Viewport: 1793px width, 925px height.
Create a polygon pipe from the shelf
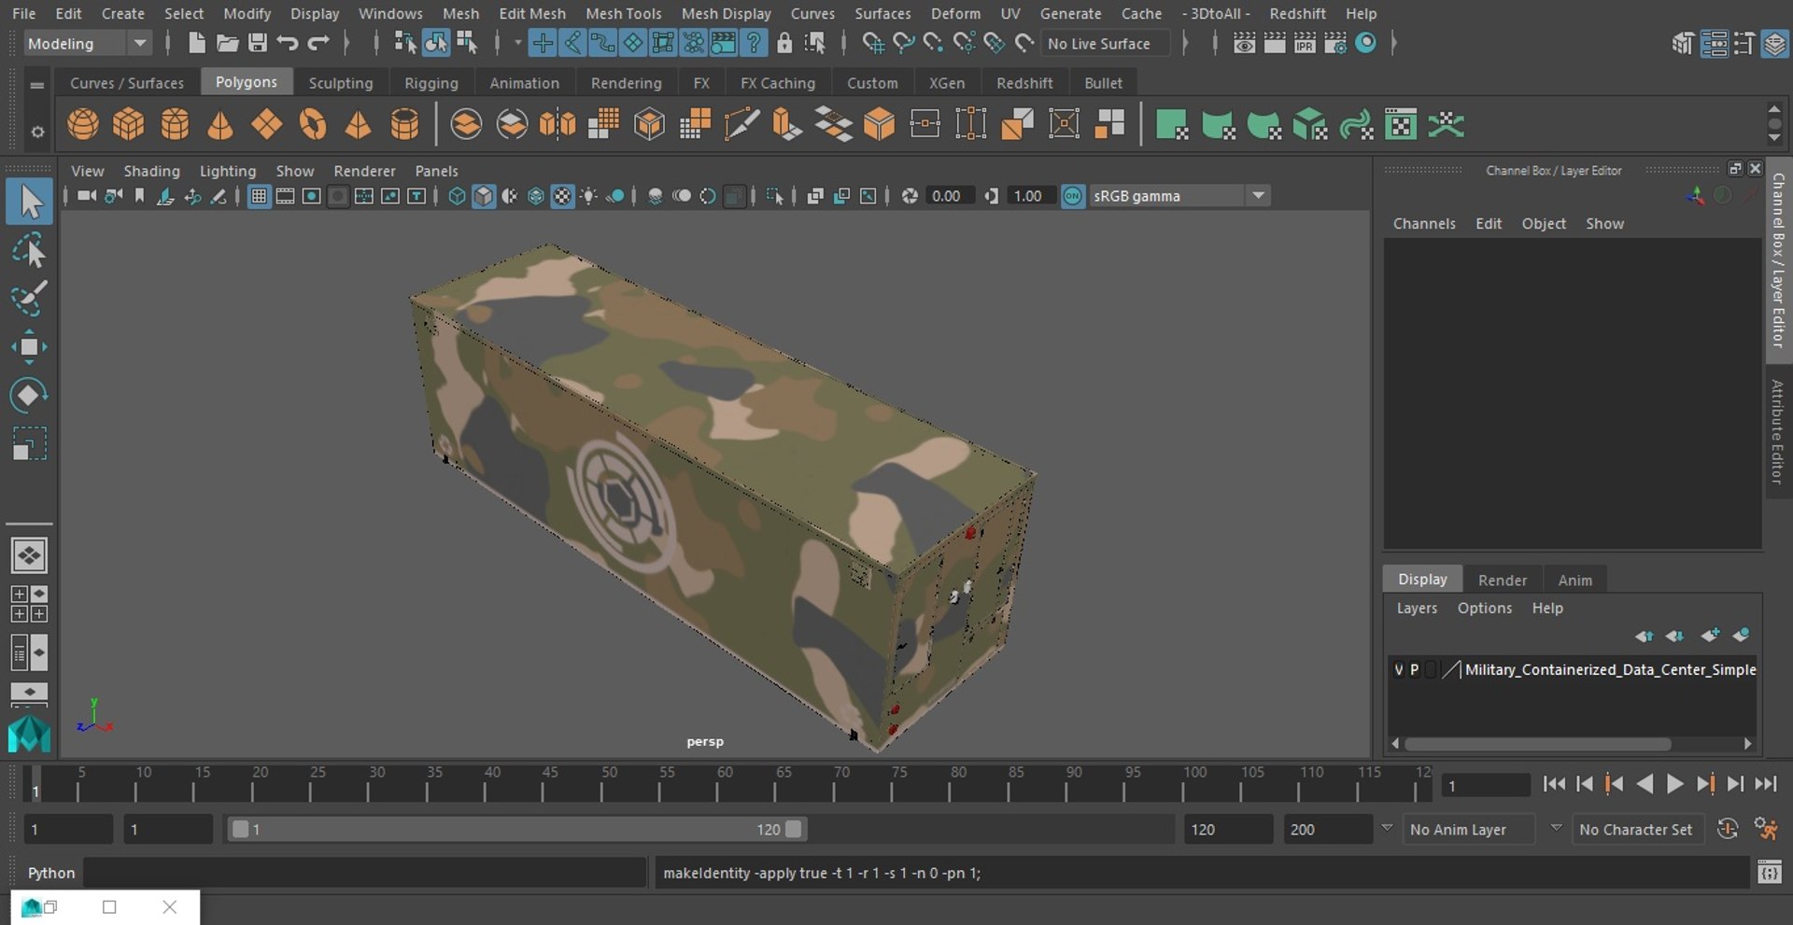(404, 124)
